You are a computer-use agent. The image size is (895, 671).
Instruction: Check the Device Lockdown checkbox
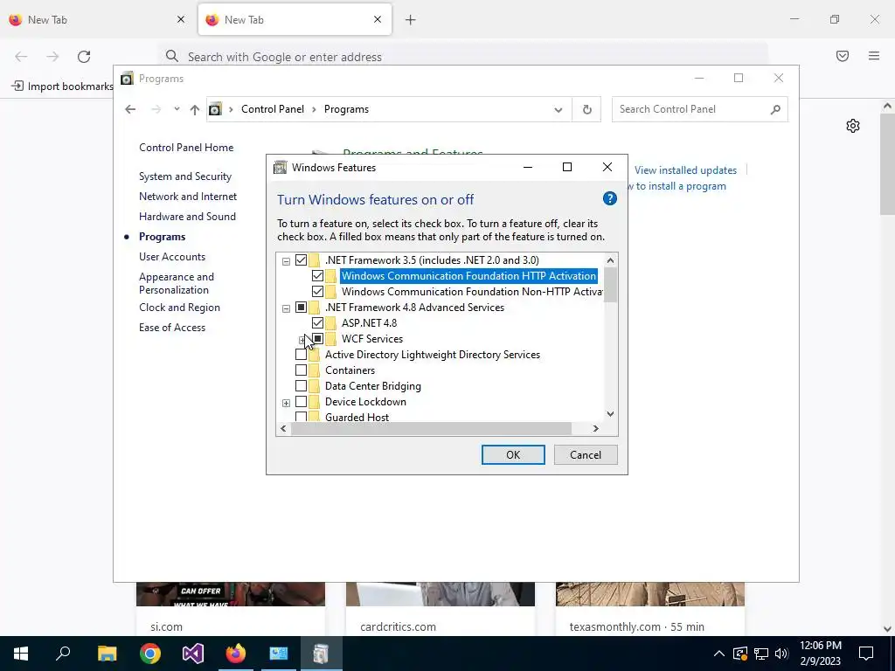pyautogui.click(x=301, y=402)
